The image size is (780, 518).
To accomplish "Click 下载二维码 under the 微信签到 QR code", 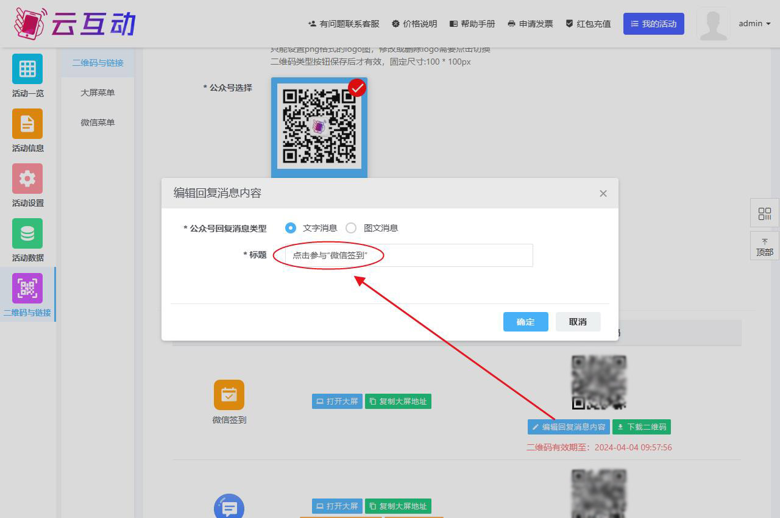I will point(641,427).
